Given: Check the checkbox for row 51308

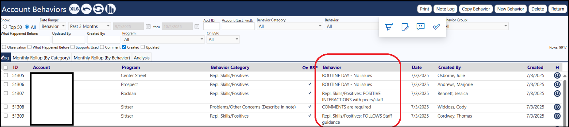Looking at the screenshot, I should (6, 107).
